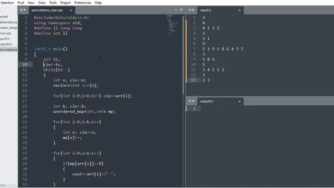Image resolution: width=334 pixels, height=188 pixels.
Task: Click line number 1 in outputf.in gutter
Action: [194, 109]
